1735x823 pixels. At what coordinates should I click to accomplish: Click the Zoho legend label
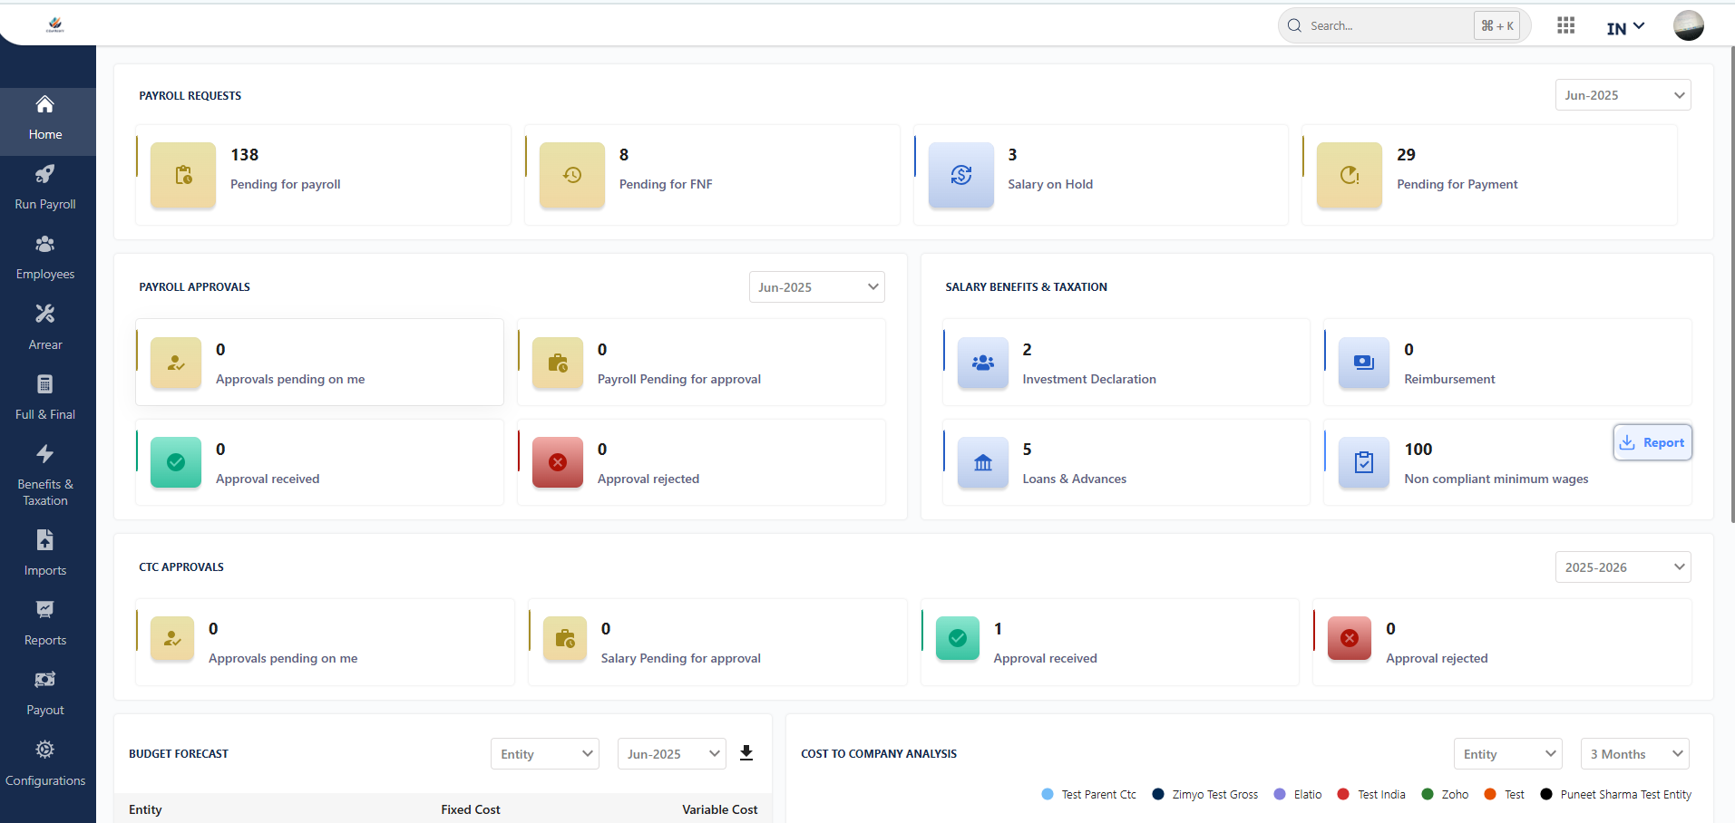[1455, 794]
